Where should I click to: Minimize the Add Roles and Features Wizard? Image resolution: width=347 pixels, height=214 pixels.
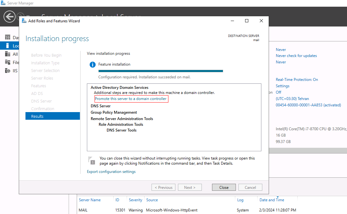[x=232, y=21]
